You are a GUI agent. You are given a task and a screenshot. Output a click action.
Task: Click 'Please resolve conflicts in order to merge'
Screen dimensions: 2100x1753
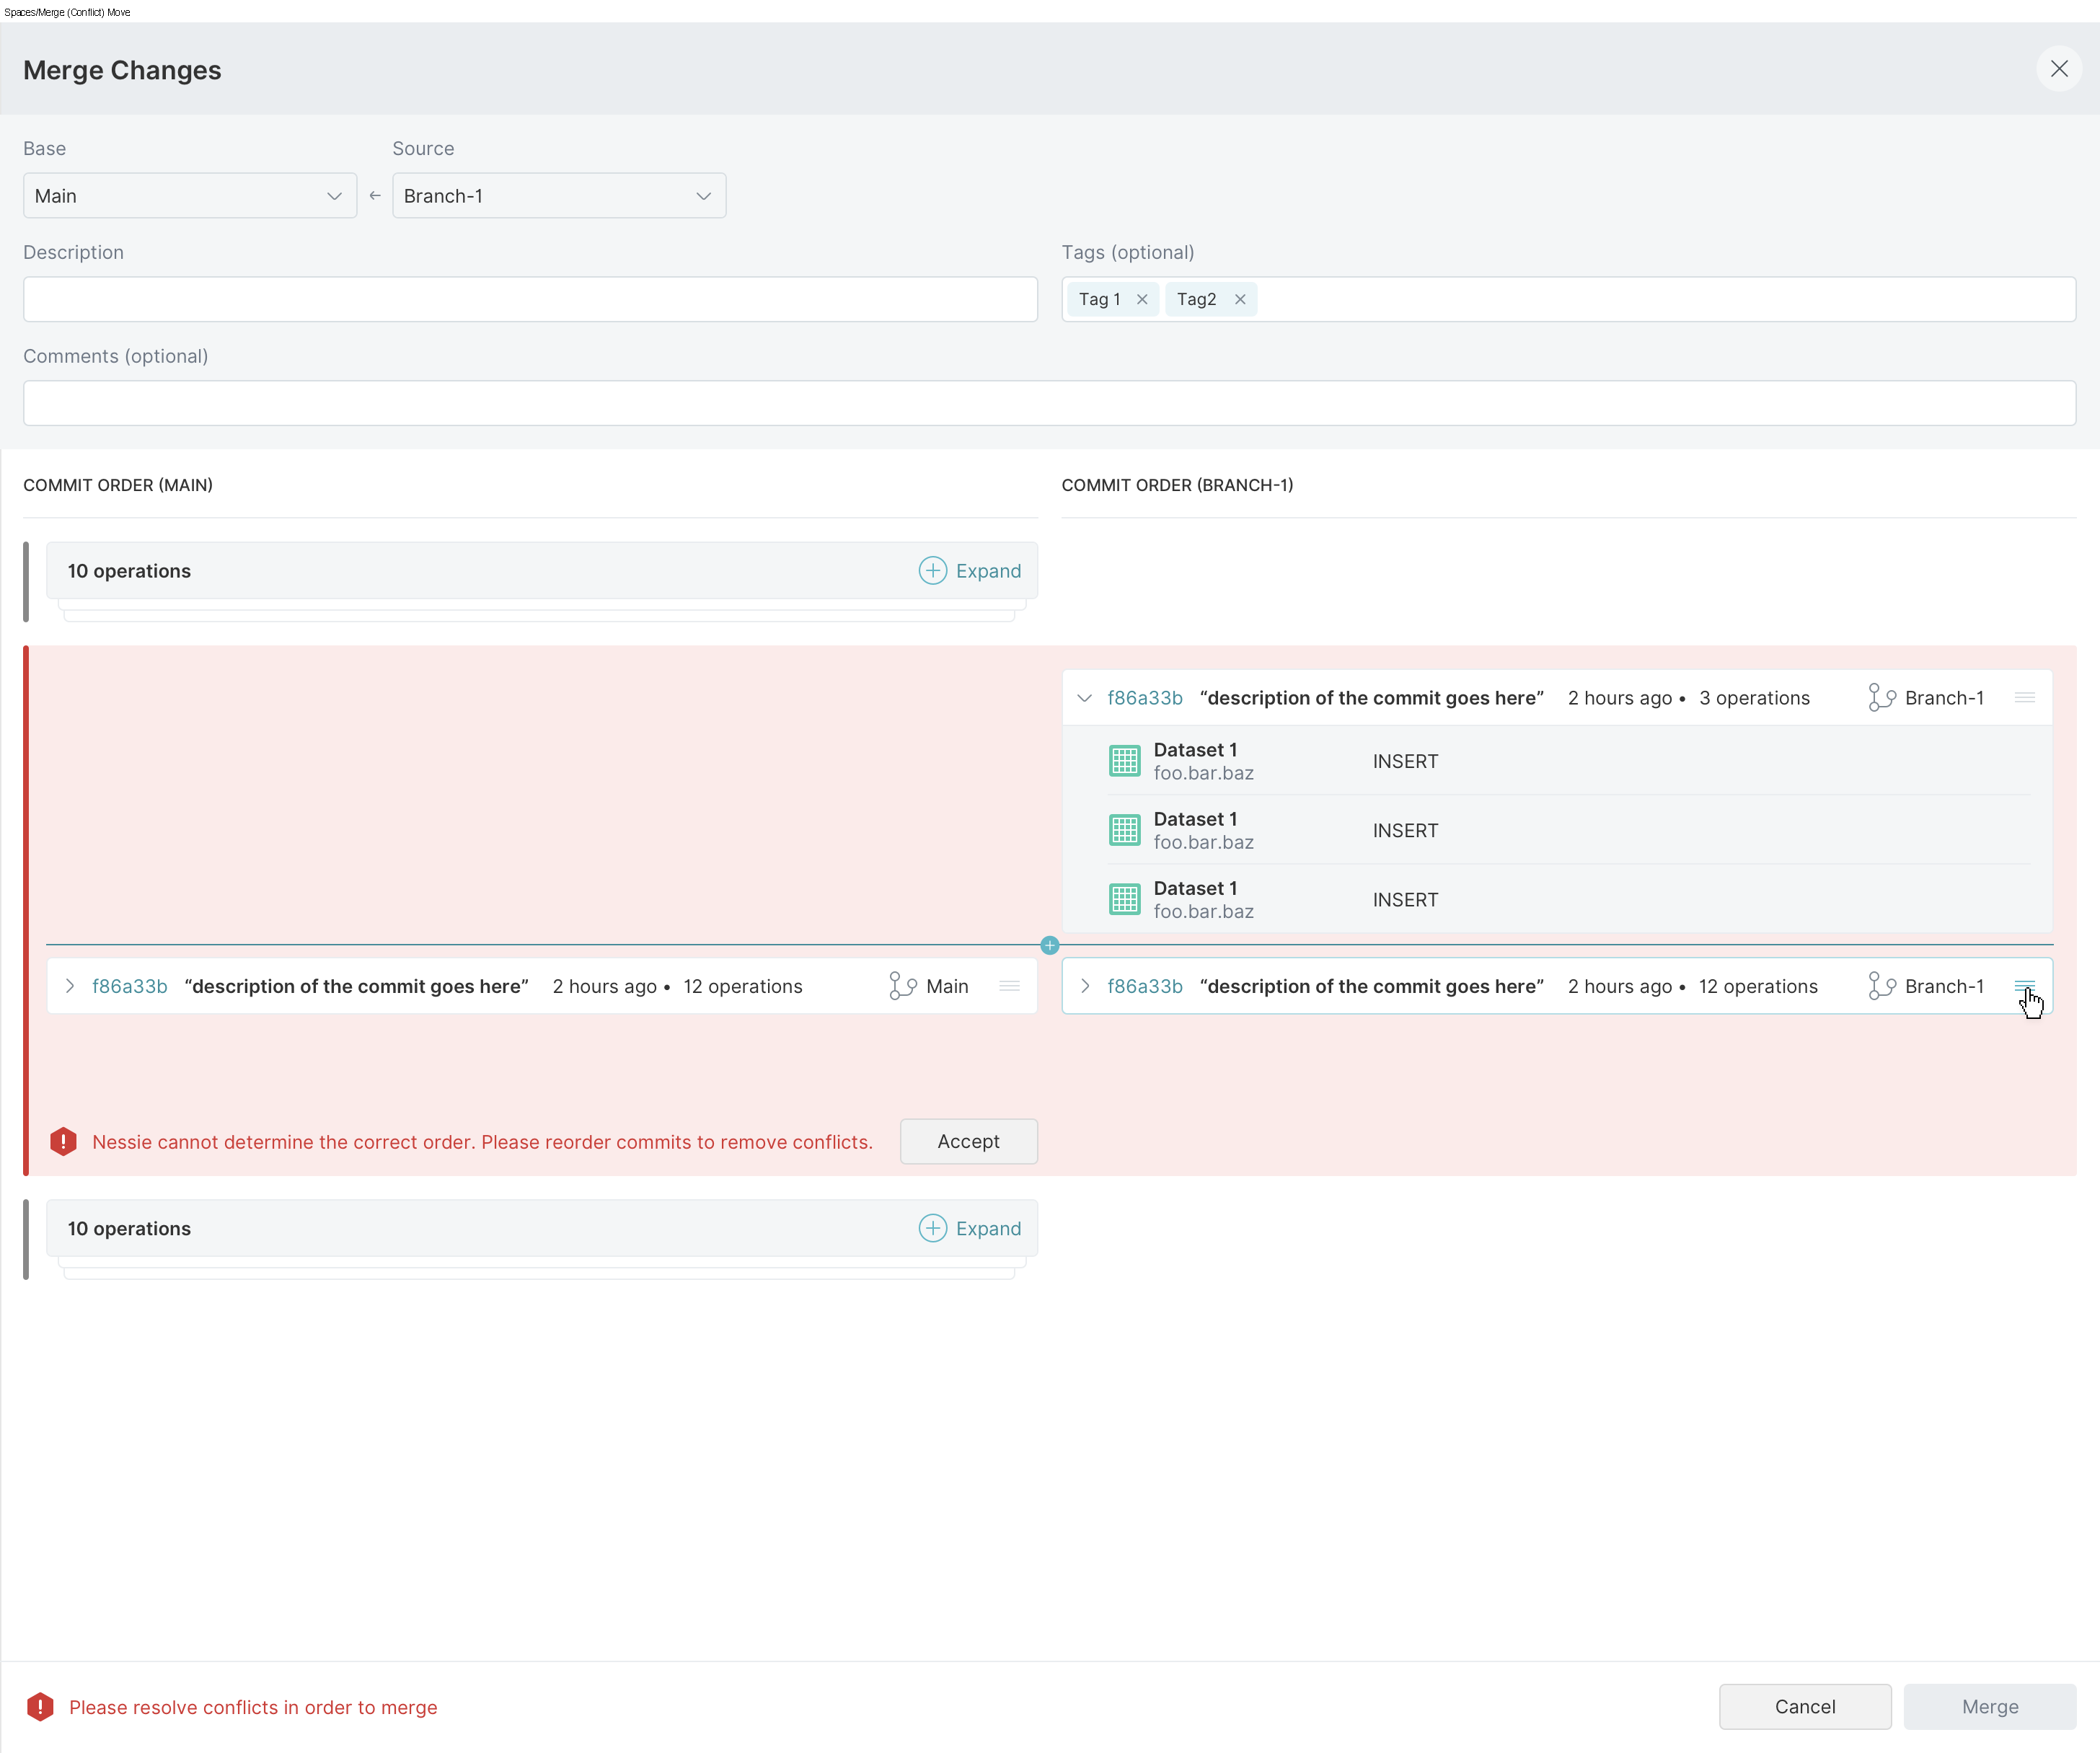(x=253, y=1707)
